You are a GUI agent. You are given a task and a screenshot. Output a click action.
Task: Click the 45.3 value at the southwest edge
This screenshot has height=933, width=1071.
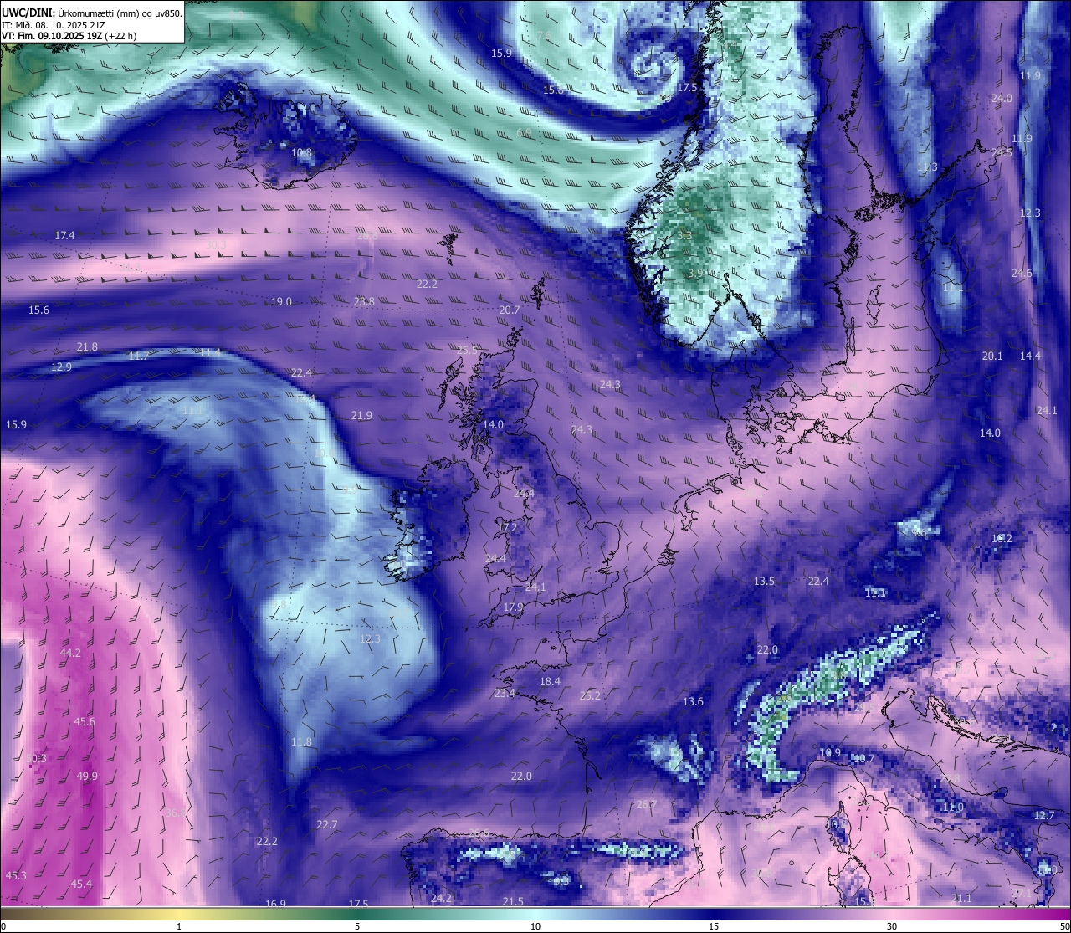point(16,876)
